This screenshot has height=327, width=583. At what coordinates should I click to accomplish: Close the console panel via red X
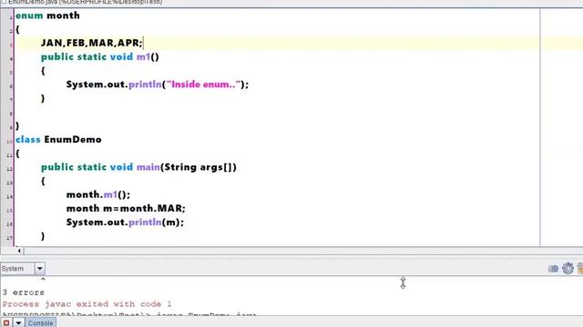pyautogui.click(x=6, y=323)
